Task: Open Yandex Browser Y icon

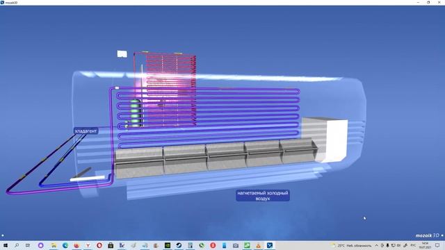Action: click(x=88, y=245)
